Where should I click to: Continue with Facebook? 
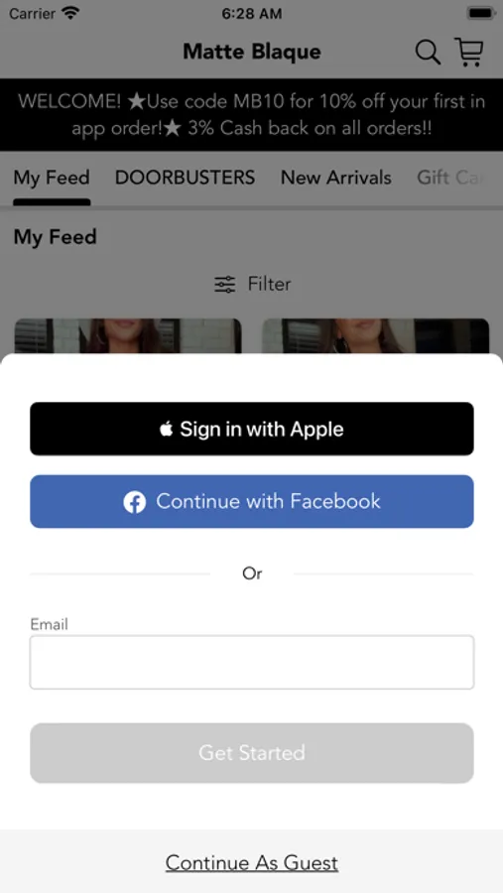click(252, 502)
